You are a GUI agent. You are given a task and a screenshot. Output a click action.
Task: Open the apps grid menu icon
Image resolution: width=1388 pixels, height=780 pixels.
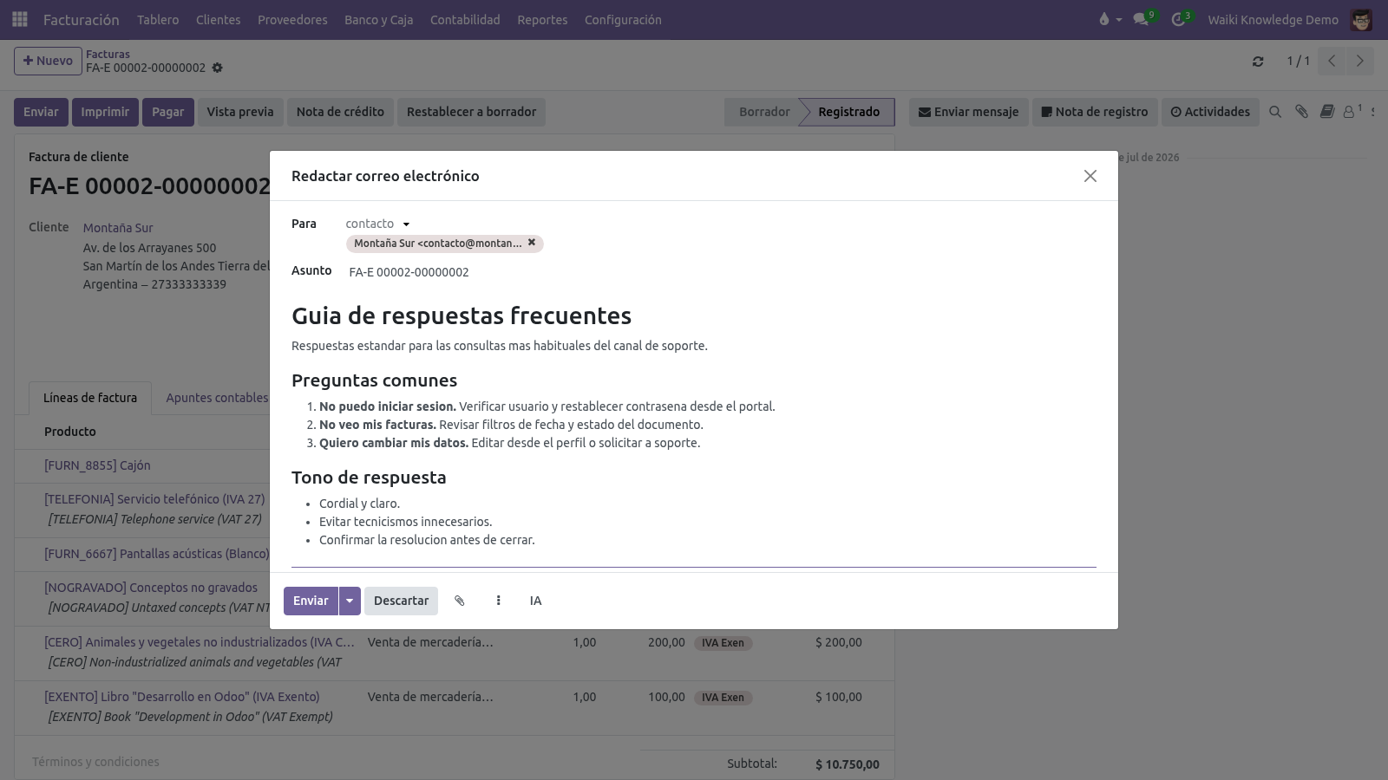pos(20,19)
